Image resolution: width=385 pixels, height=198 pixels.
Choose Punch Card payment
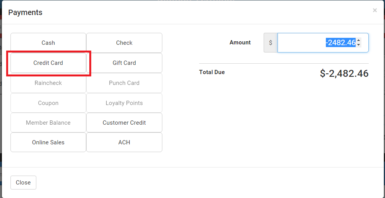click(124, 83)
